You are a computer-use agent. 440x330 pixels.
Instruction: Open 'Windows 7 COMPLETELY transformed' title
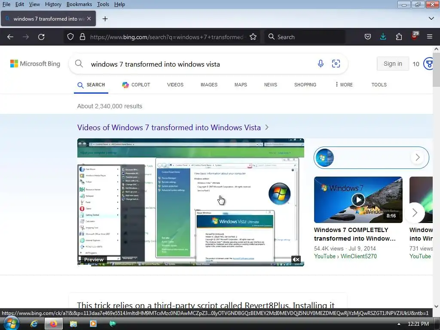tap(355, 234)
